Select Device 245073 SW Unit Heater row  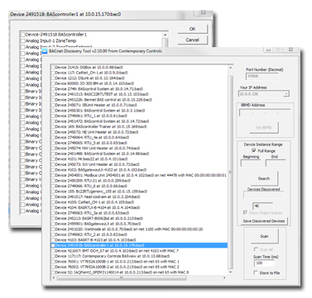pos(97,164)
